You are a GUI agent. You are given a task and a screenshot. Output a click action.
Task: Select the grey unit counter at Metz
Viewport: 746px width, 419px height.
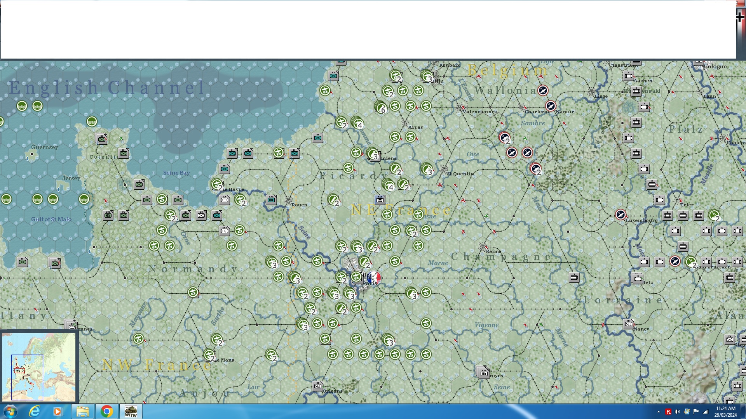click(638, 279)
